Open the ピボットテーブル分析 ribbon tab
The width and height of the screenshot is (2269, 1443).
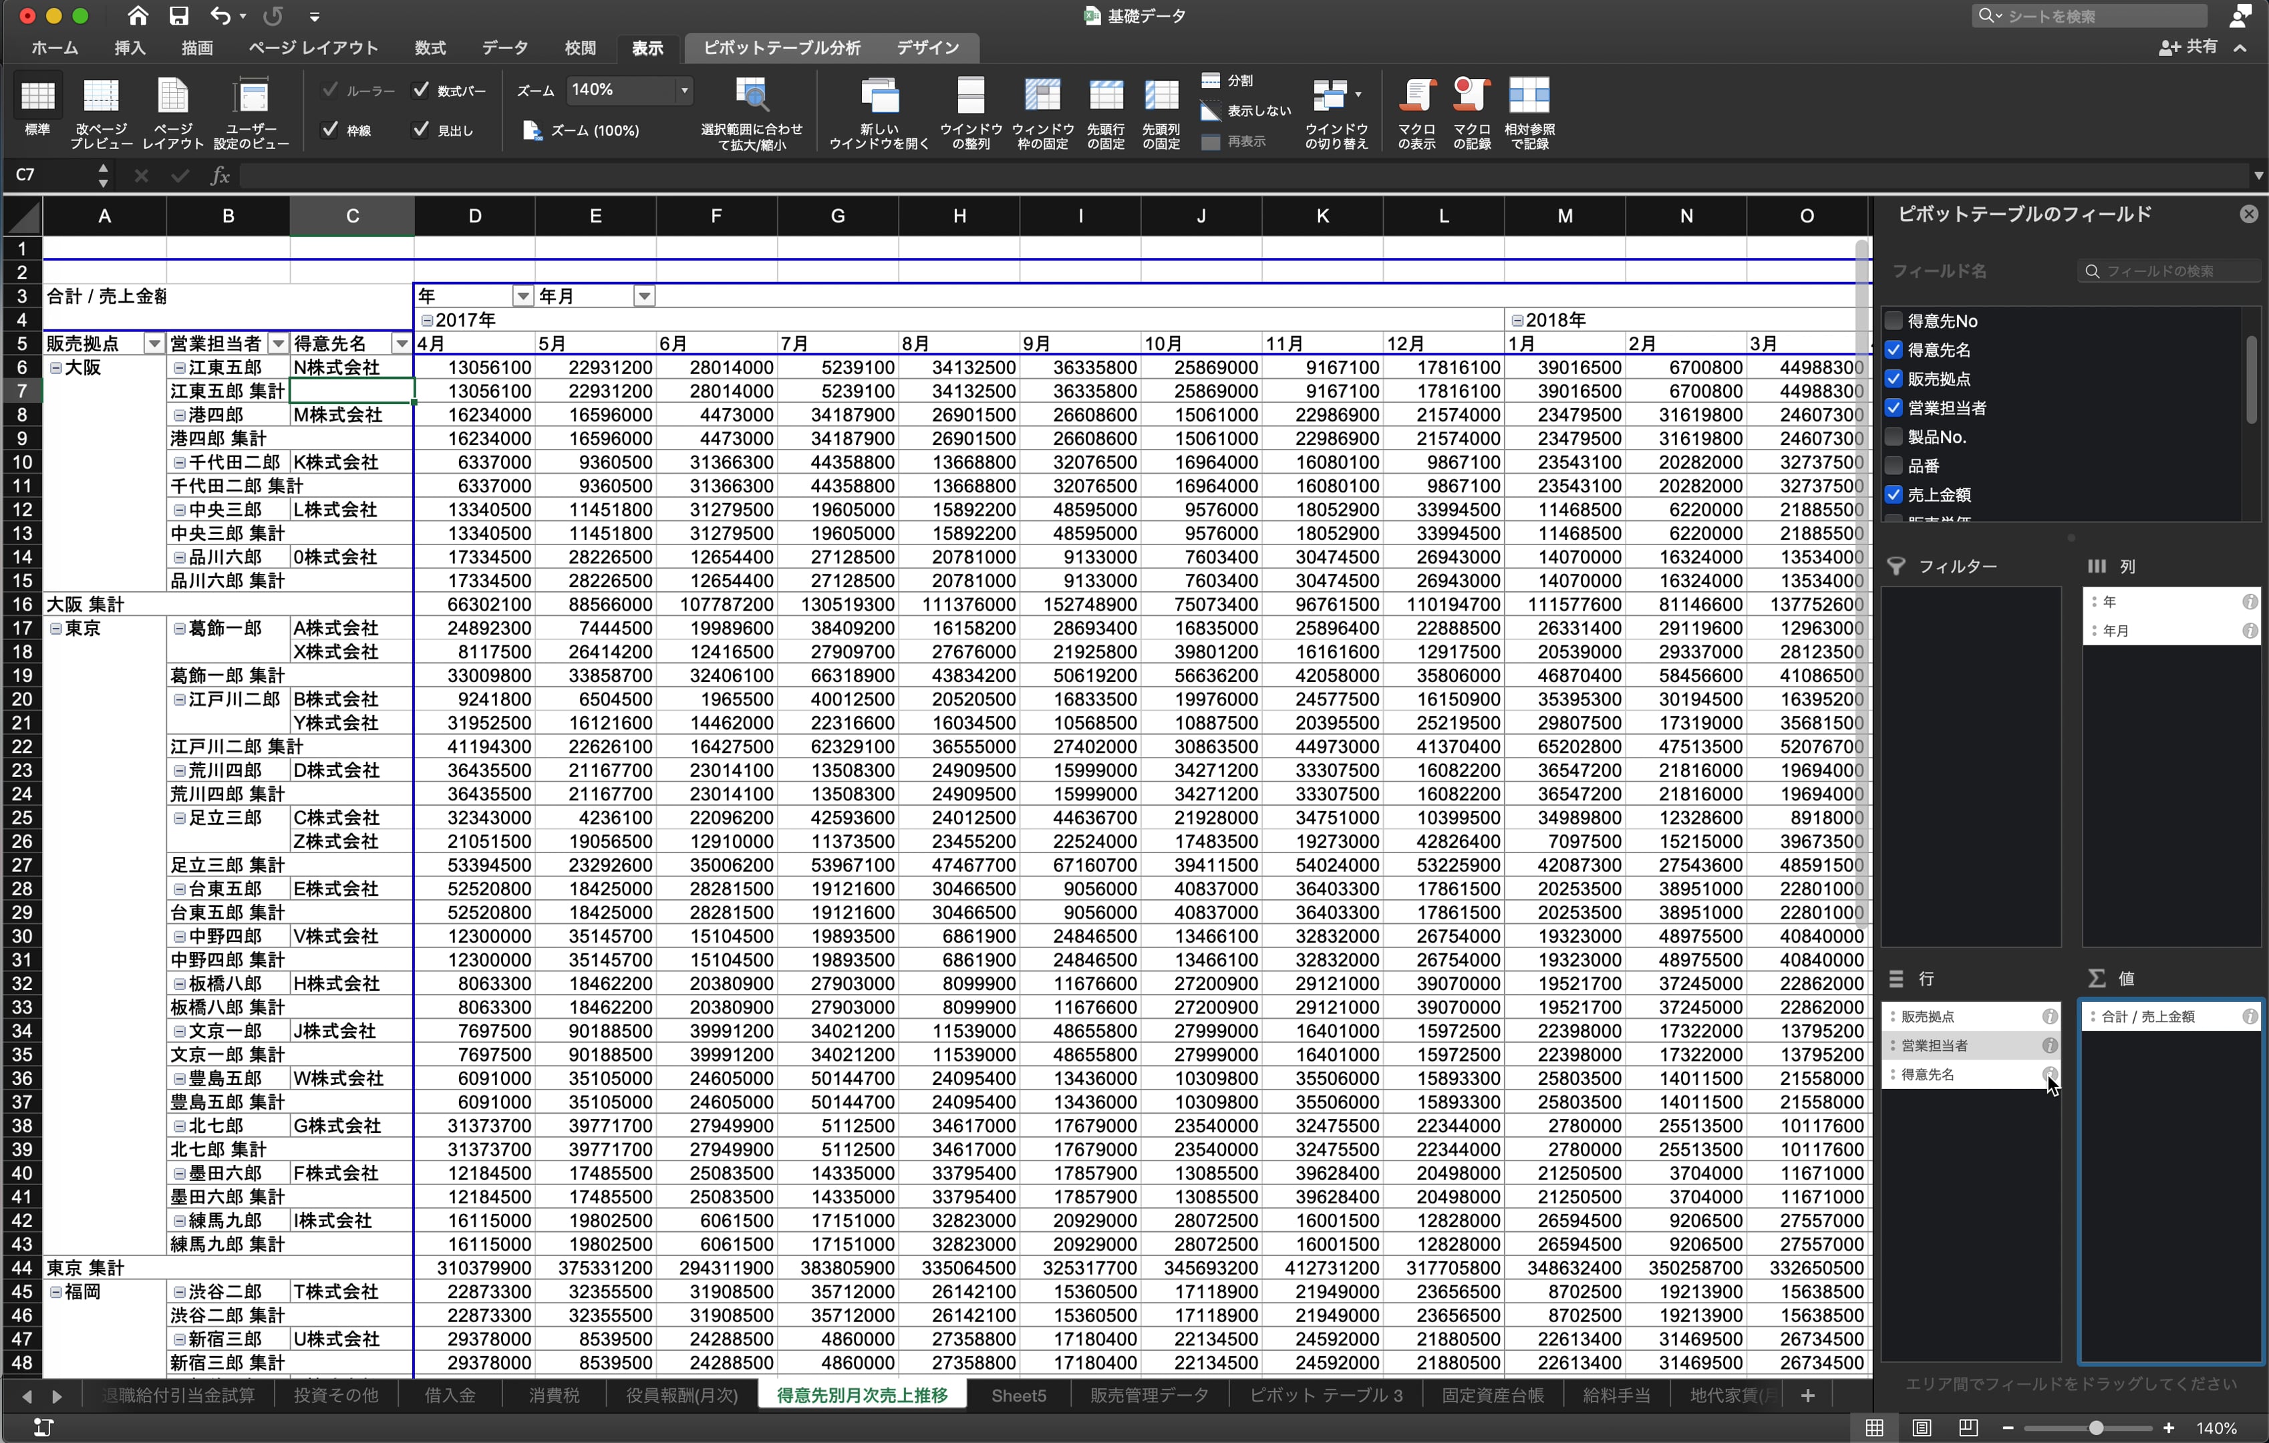[781, 47]
